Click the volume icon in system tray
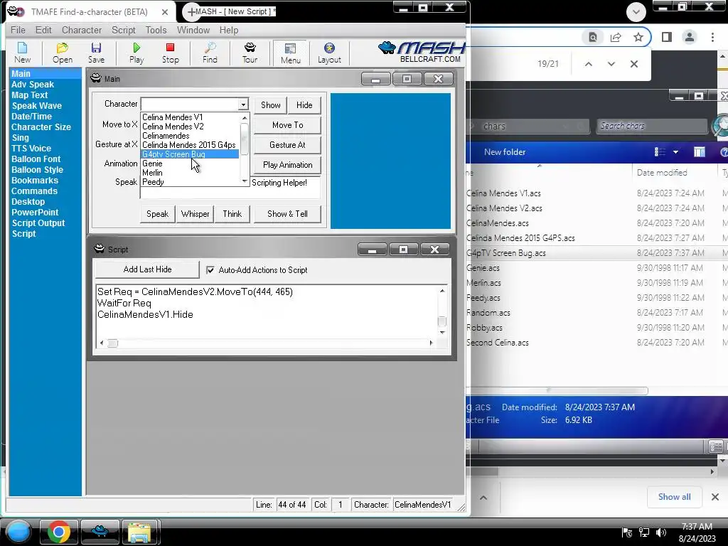This screenshot has width=728, height=546. click(661, 532)
